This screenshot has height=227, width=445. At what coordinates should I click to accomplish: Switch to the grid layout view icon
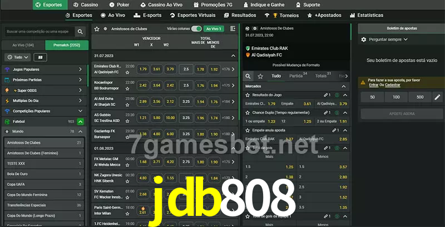40,57
